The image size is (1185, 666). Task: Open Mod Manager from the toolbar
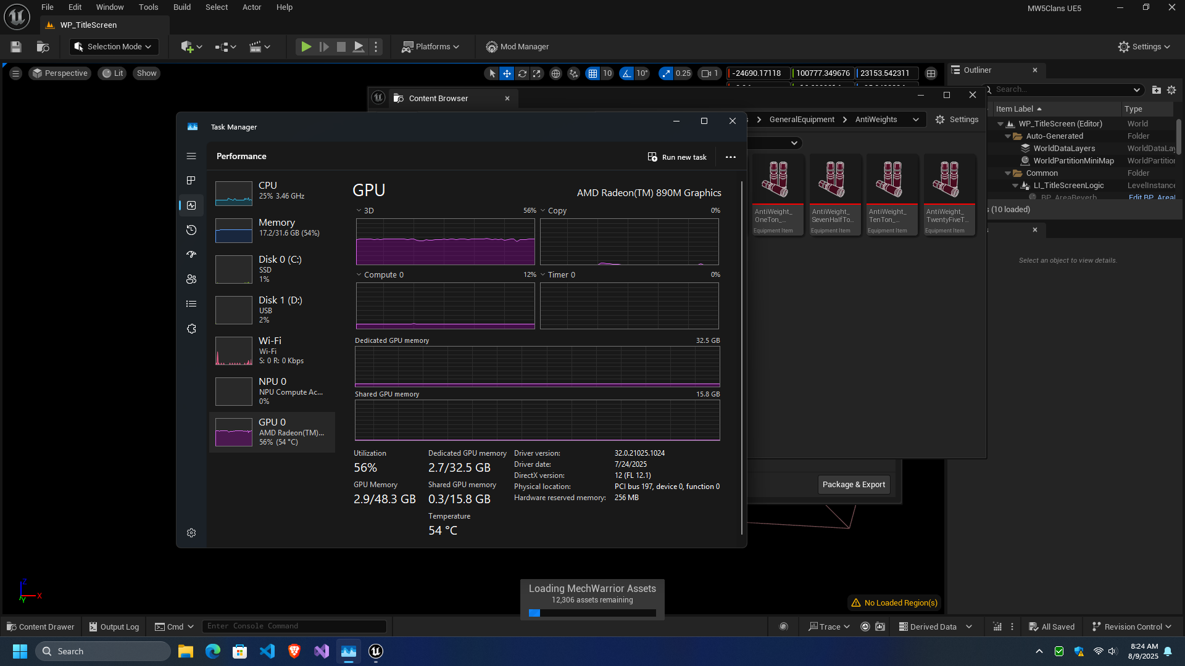click(x=517, y=47)
